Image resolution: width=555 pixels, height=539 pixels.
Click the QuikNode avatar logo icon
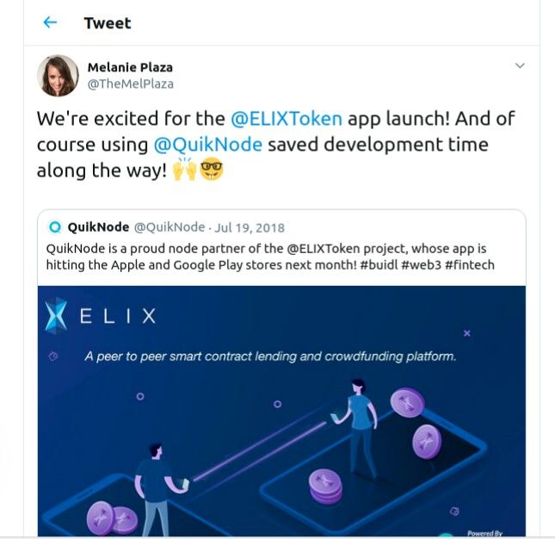click(x=55, y=227)
